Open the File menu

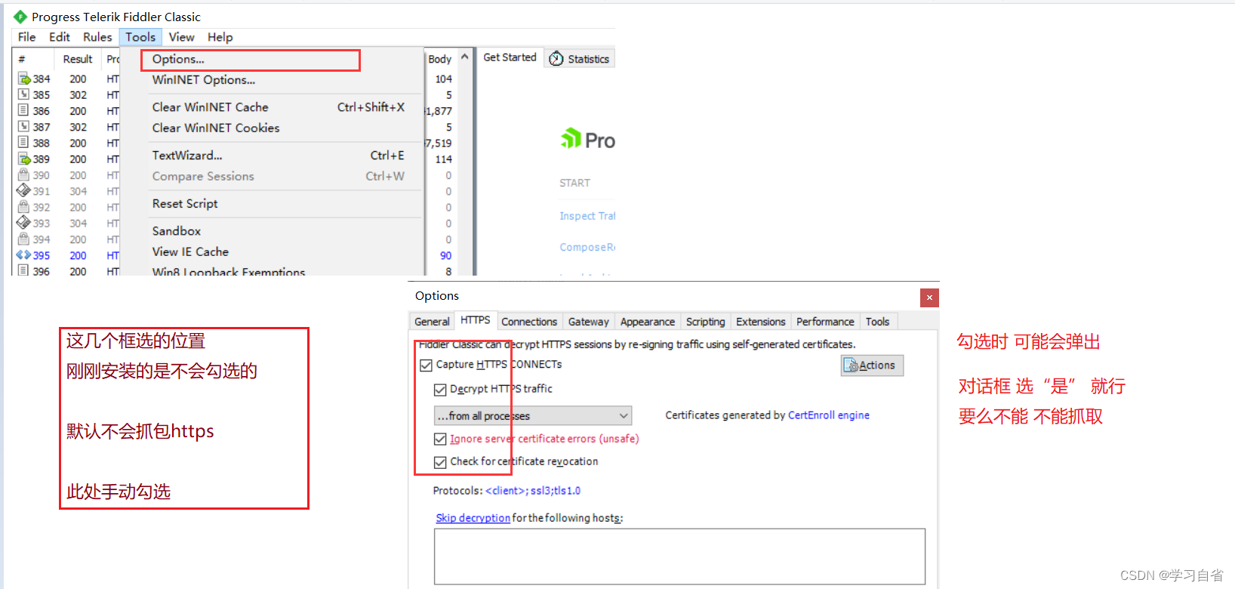tap(26, 37)
